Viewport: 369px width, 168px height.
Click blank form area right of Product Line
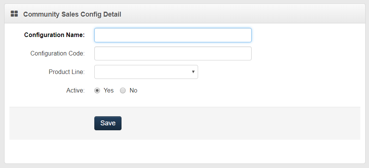click(x=279, y=72)
